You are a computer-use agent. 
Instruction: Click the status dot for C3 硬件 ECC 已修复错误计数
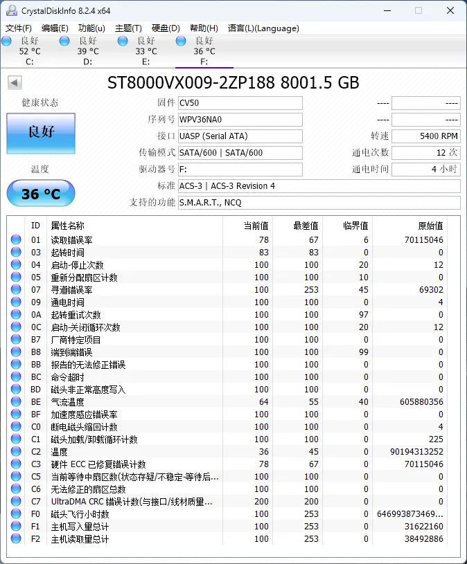point(16,464)
